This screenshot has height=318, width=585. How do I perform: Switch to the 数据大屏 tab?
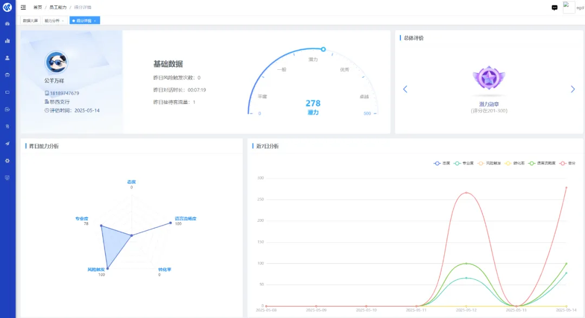click(x=30, y=21)
